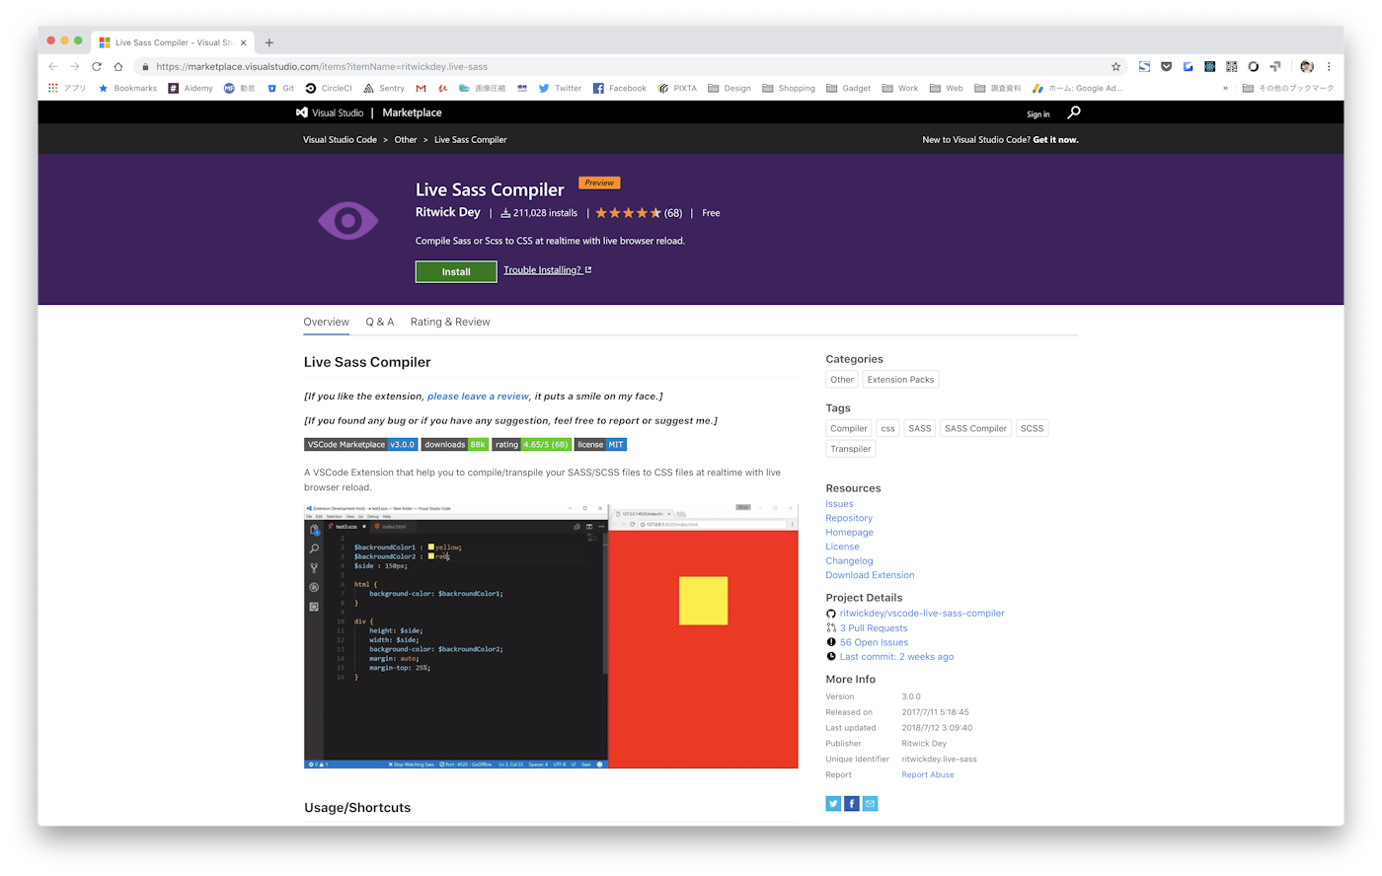Open the publisher Ritwick Dey link

point(448,212)
